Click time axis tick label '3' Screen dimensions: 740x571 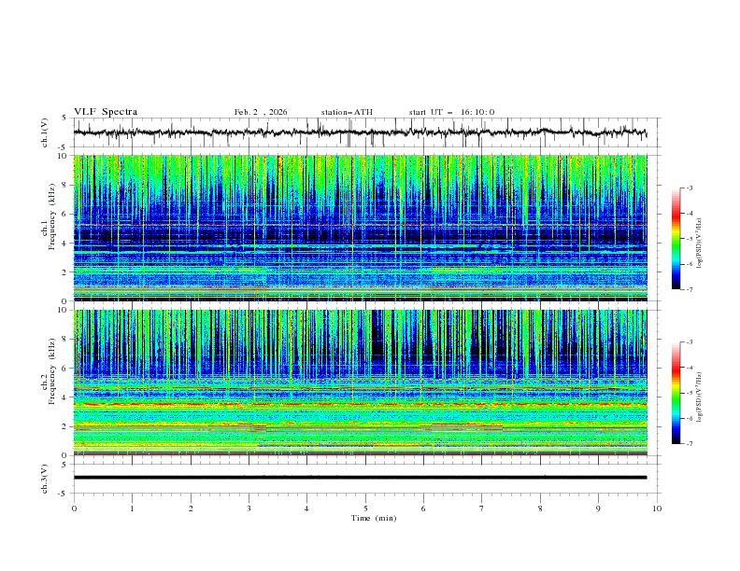[249, 508]
